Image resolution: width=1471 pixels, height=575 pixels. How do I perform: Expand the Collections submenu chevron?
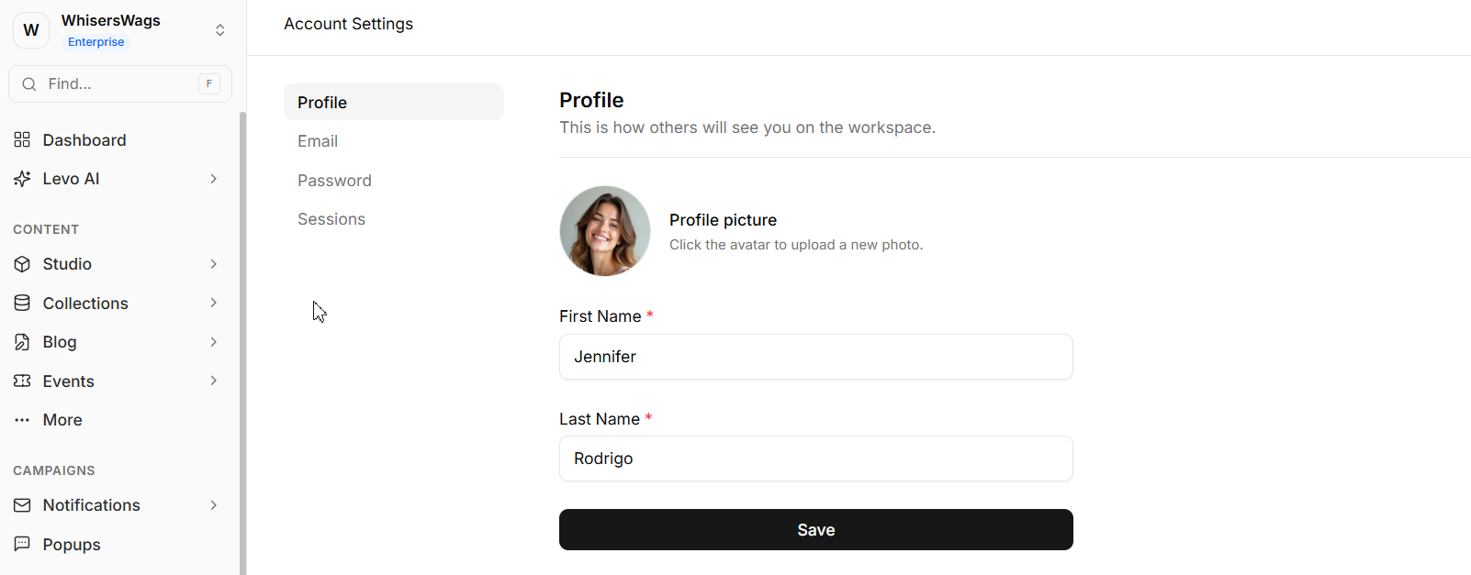pos(213,303)
